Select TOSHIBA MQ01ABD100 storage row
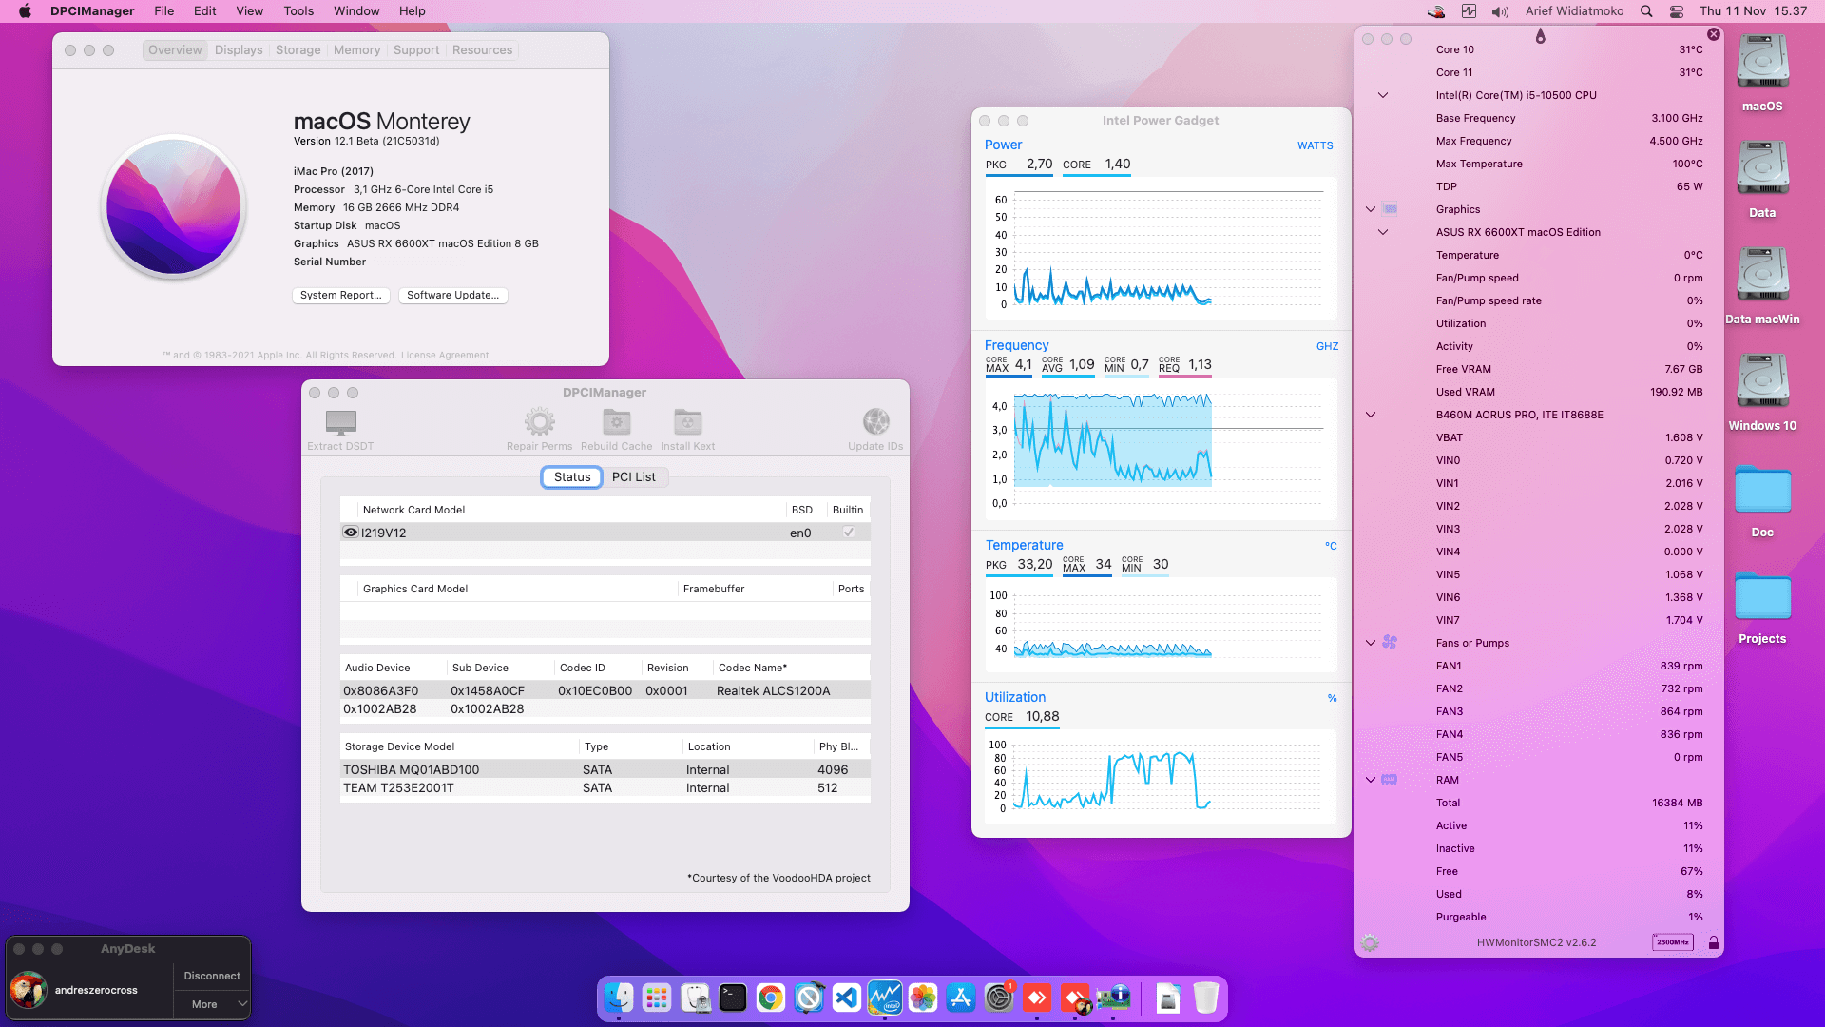The image size is (1825, 1027). [x=605, y=770]
